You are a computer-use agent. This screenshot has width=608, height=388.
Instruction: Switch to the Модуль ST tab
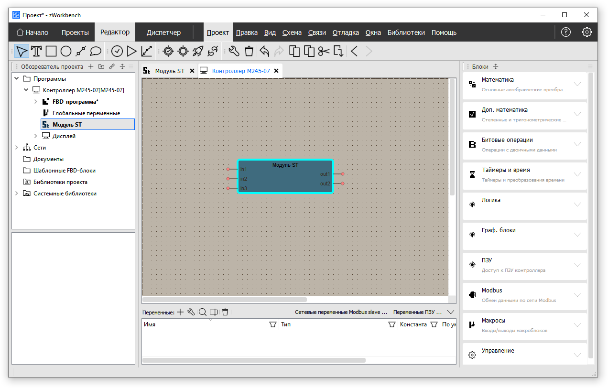pos(169,71)
